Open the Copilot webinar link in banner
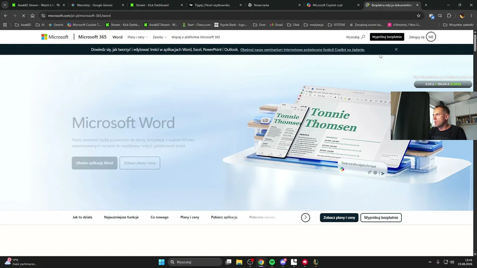477x268 pixels. [x=303, y=50]
